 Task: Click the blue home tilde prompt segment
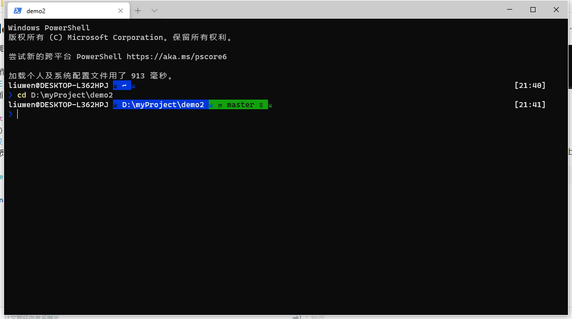tap(122, 85)
